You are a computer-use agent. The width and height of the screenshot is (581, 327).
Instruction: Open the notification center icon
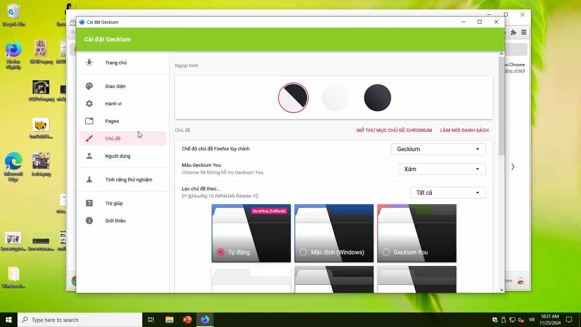coord(569,320)
